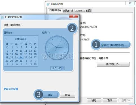136x105 pixels.
Task: Go to previous month in calendar
Action: (6, 39)
